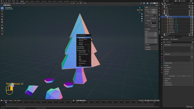194x109 pixels.
Task: Select the Select Box tool
Action: pyautogui.click(x=2, y=8)
